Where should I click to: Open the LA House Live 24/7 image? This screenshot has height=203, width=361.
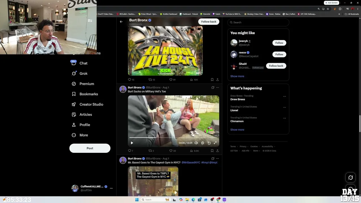pos(165,51)
